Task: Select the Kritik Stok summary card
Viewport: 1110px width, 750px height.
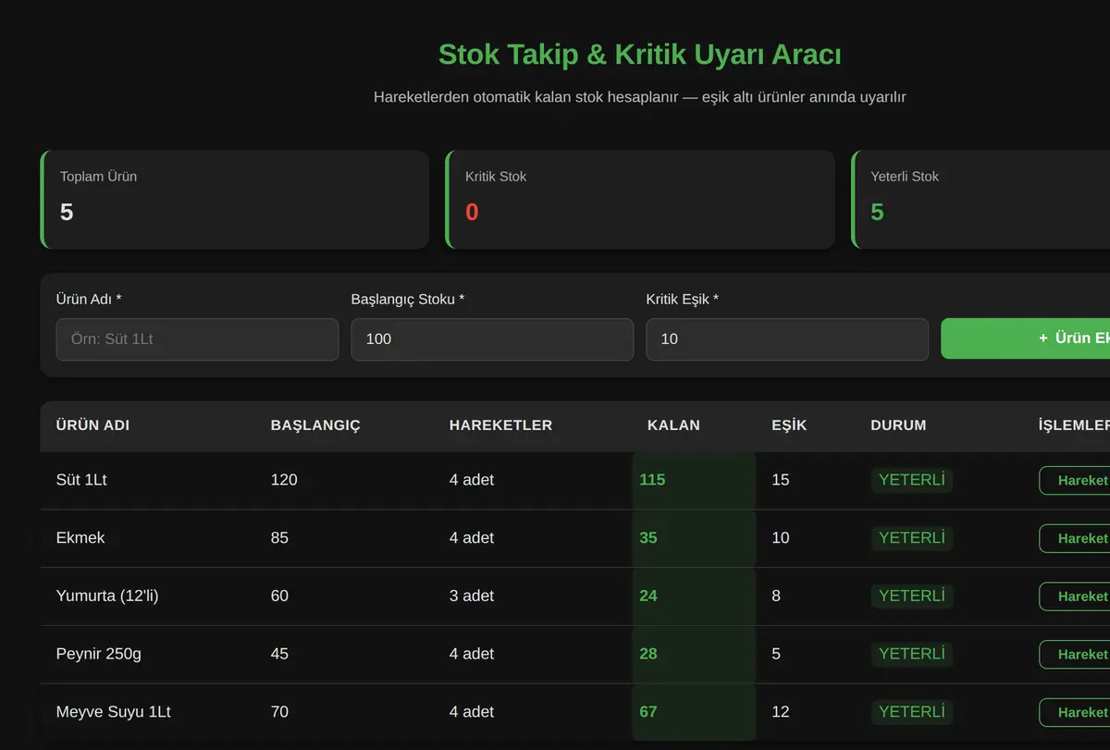Action: (640, 200)
